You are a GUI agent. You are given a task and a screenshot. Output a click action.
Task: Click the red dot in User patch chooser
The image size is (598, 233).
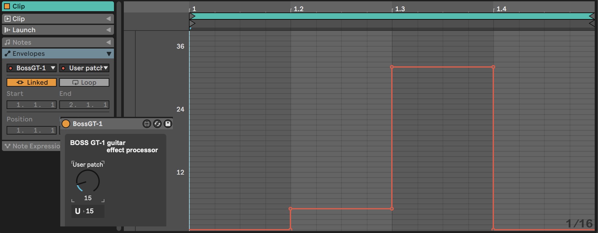click(63, 68)
